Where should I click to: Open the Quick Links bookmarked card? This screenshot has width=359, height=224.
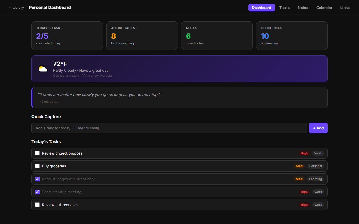pos(292,36)
